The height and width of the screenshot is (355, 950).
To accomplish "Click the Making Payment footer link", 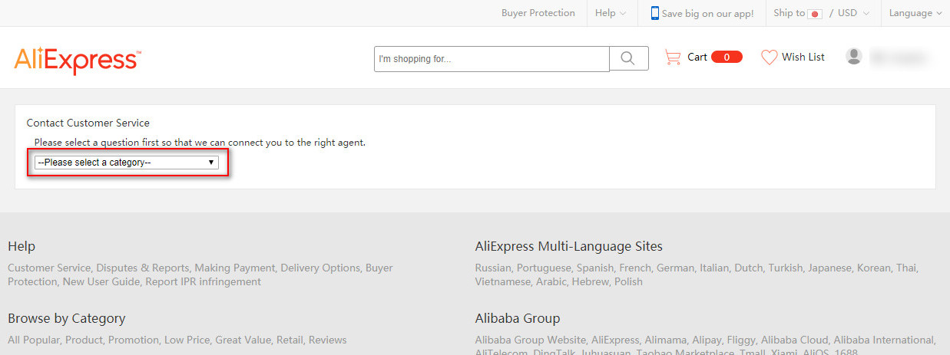I will [x=234, y=268].
